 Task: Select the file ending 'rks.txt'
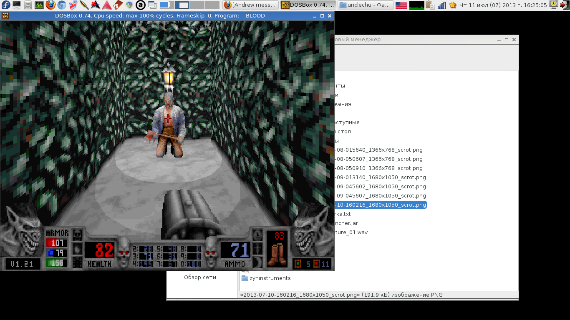click(x=343, y=214)
